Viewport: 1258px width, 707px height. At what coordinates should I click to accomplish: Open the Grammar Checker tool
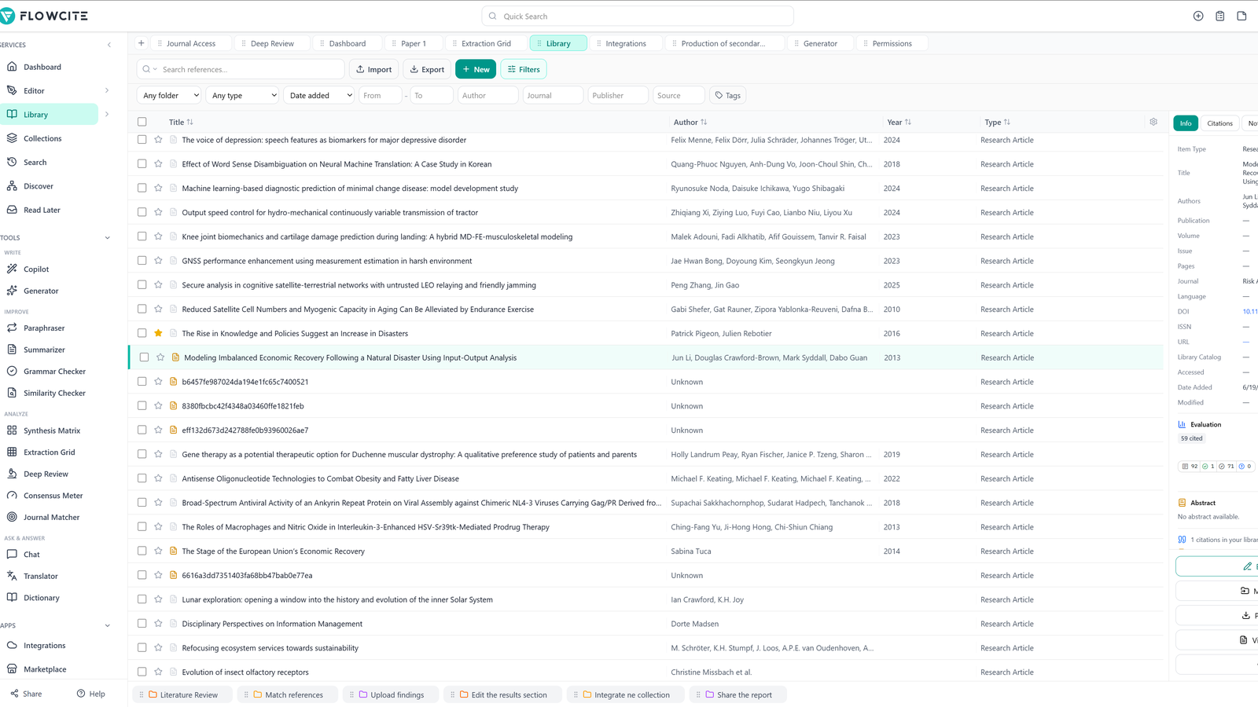click(x=54, y=372)
